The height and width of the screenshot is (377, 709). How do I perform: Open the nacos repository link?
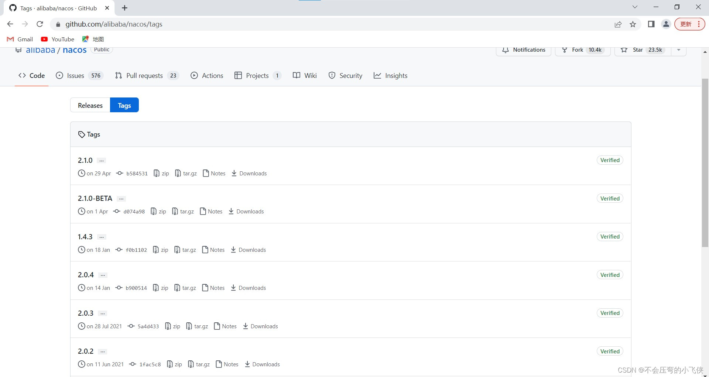point(75,50)
